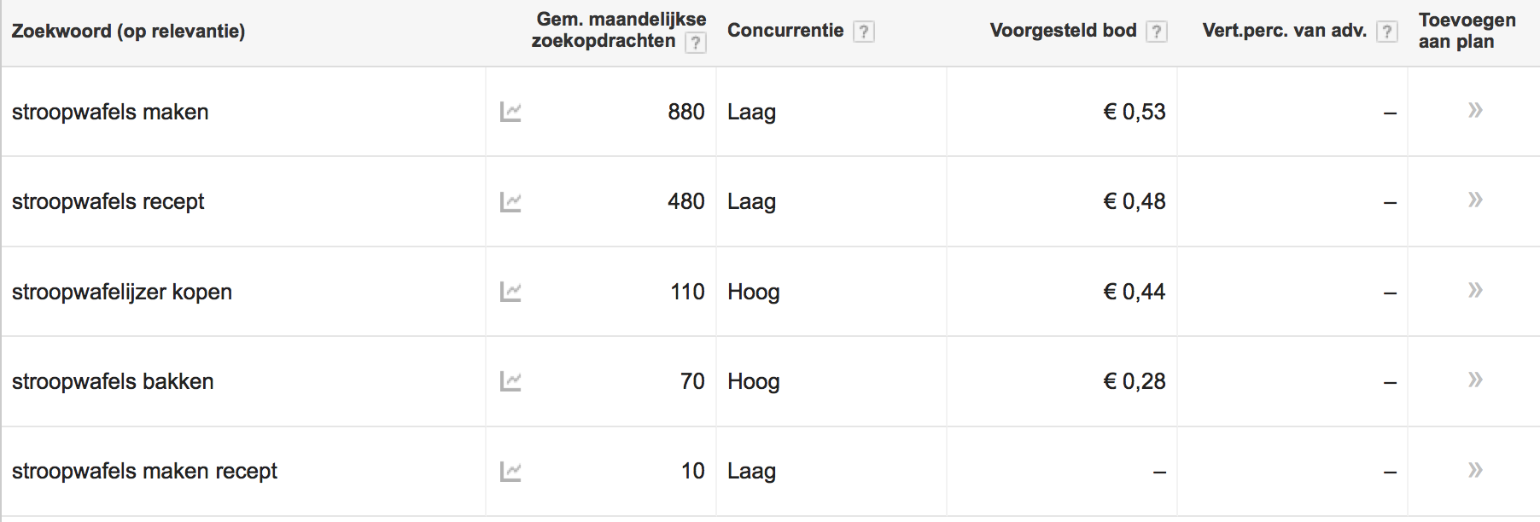
Task: Open trend chart for stroopwafels maken
Action: tap(510, 112)
